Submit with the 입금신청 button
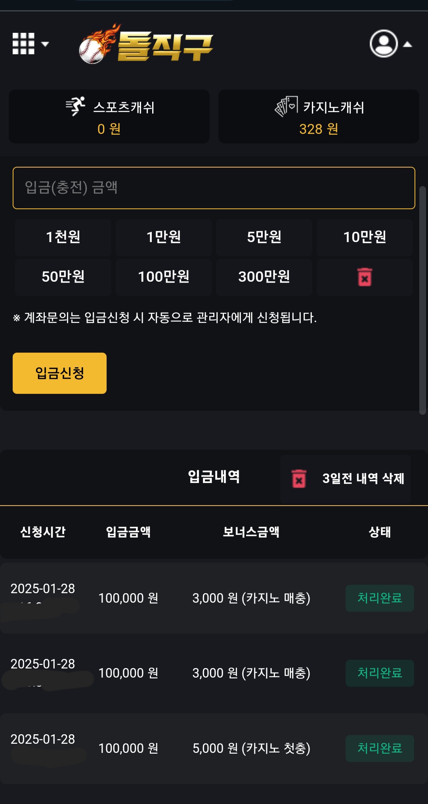 [x=59, y=373]
